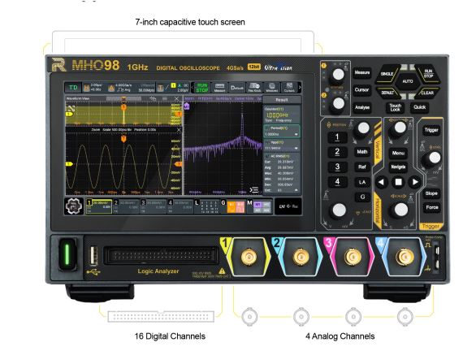This screenshot has height=351, width=476.
Task: Toggle hardware channel 2 key
Action: point(337,152)
